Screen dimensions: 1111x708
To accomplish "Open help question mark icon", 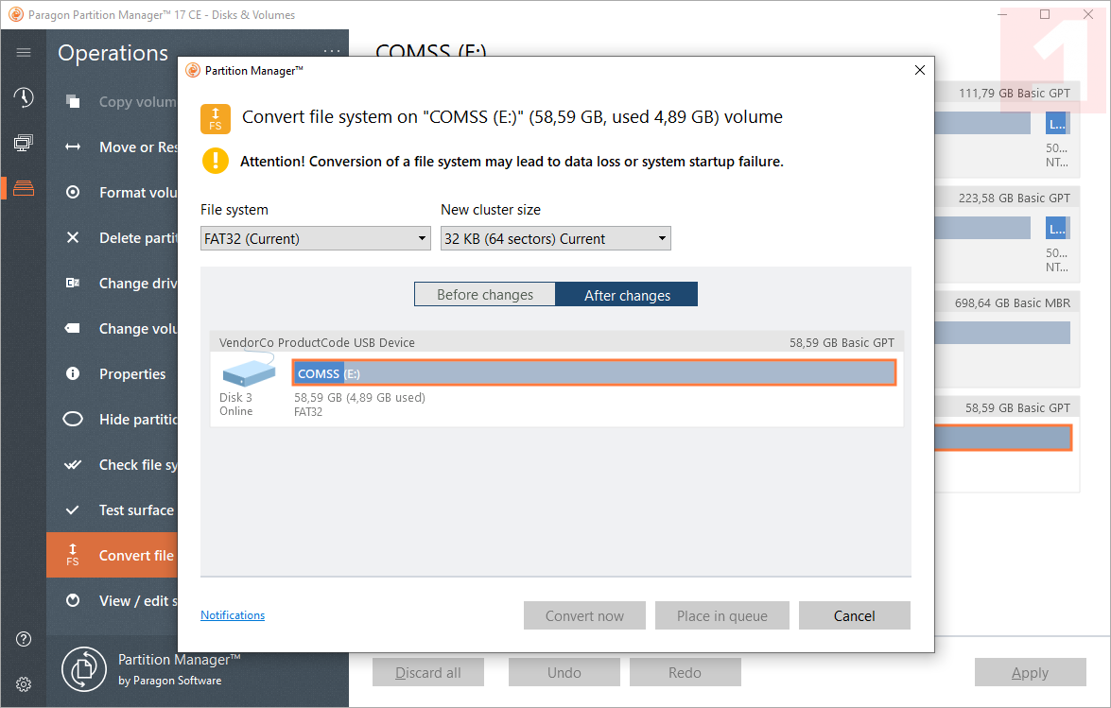I will (x=24, y=639).
